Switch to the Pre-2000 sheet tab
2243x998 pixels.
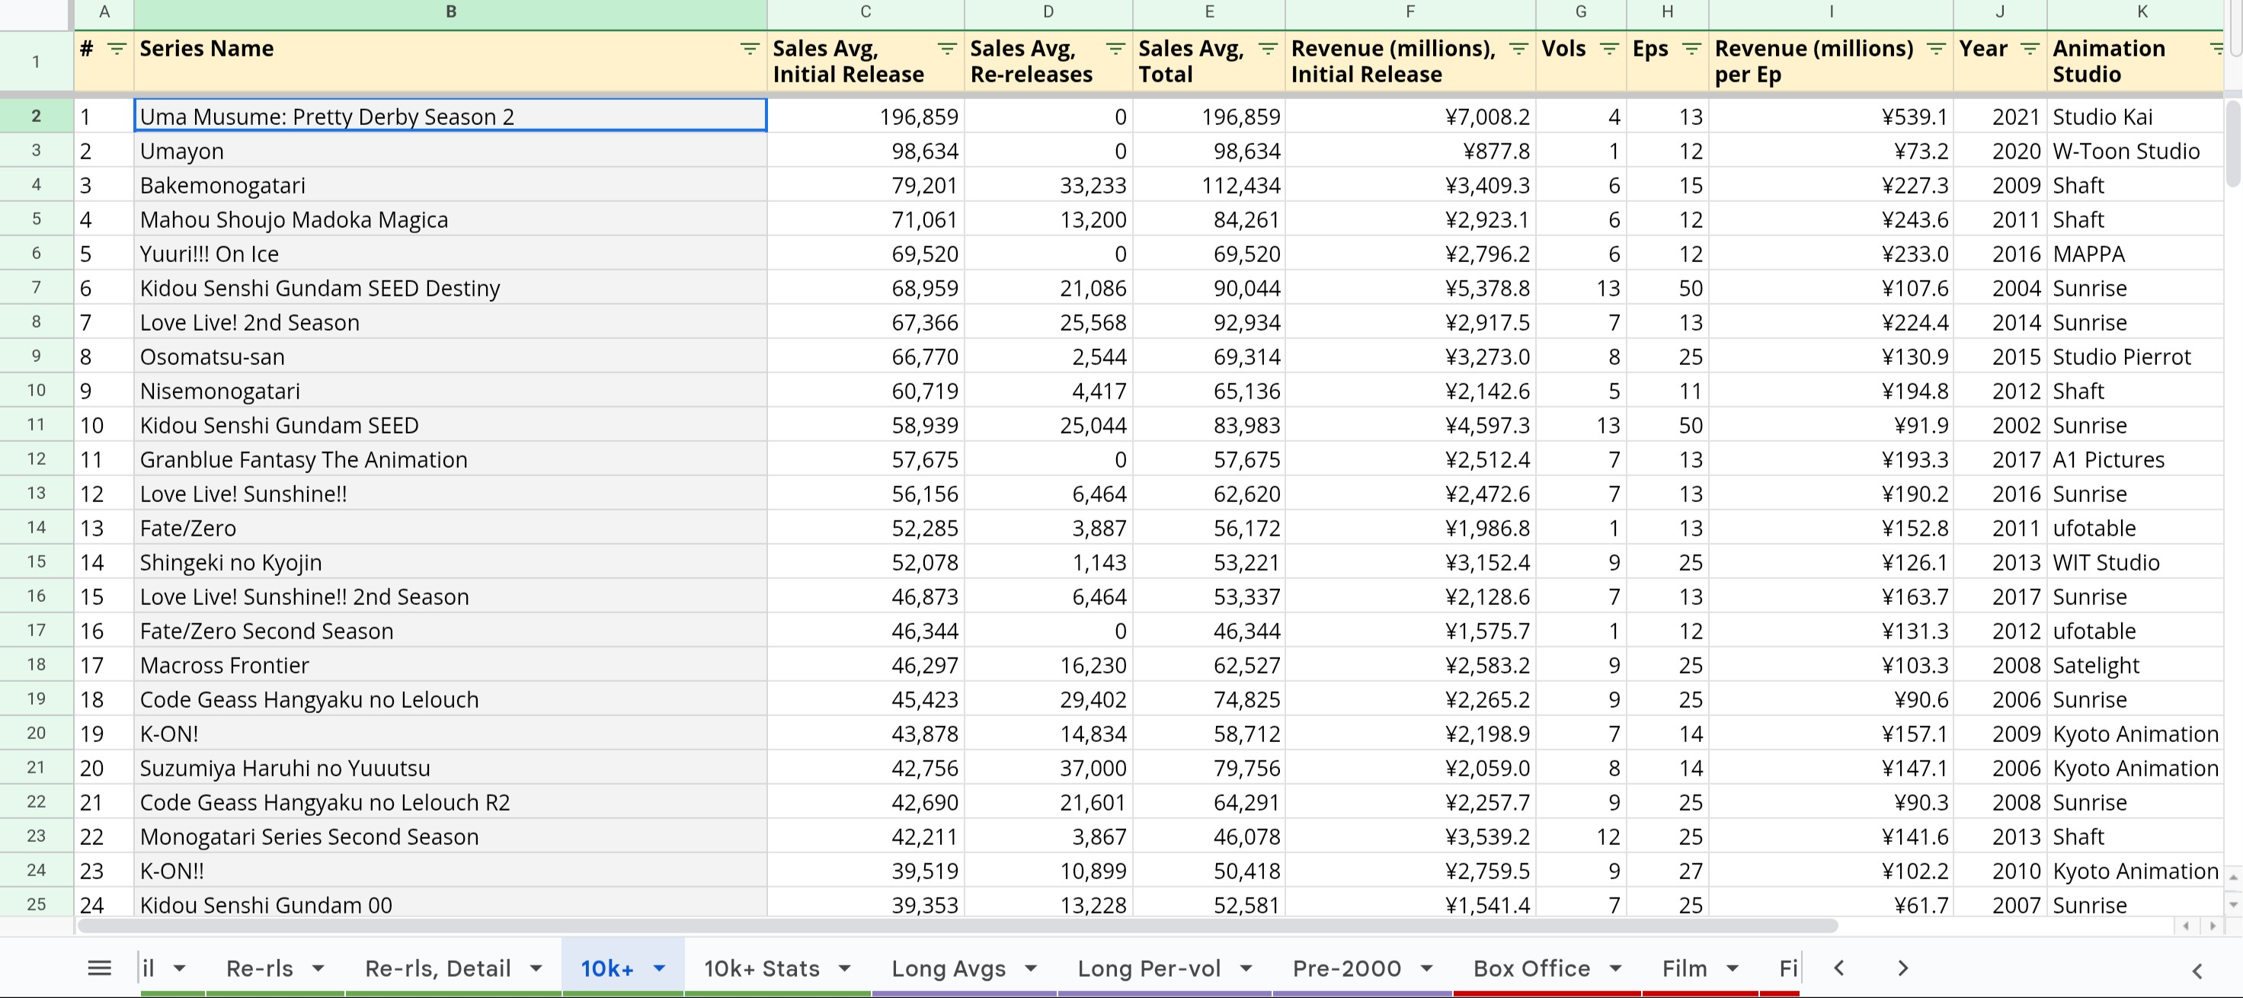(x=1346, y=968)
